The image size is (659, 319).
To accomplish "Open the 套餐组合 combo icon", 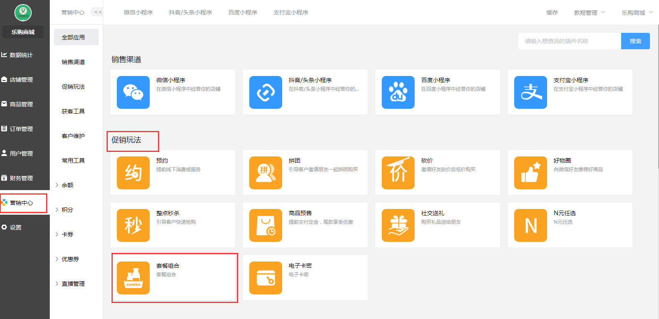I will point(133,278).
